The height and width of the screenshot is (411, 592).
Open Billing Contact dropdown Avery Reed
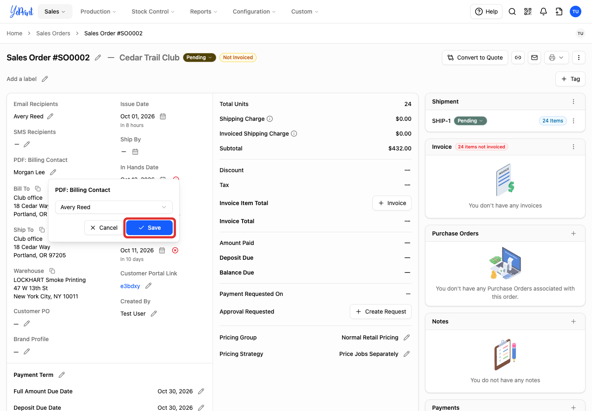pos(114,207)
